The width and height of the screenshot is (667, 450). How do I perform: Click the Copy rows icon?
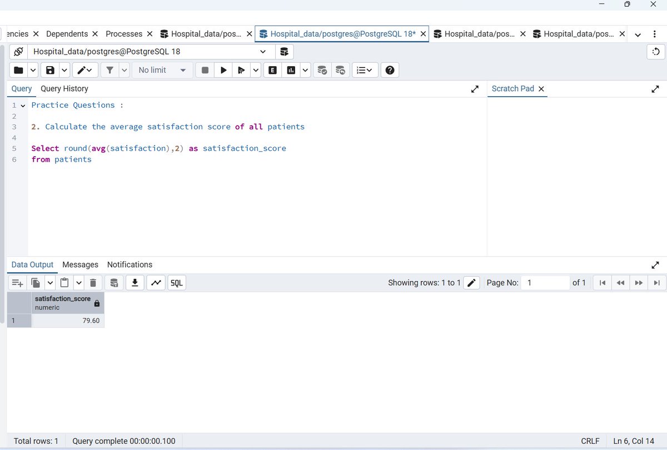[36, 283]
